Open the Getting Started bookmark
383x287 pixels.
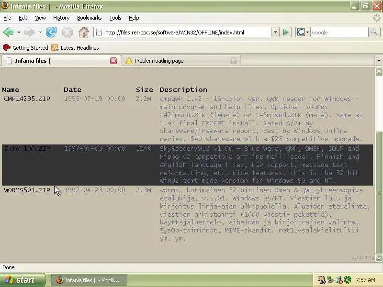25,47
